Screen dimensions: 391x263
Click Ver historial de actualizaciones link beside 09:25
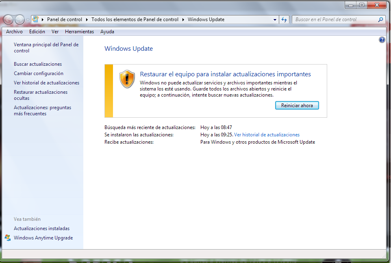pos(267,135)
